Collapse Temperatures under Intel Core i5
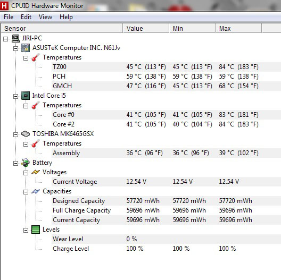Screen dimensions: 281x280 (26, 106)
